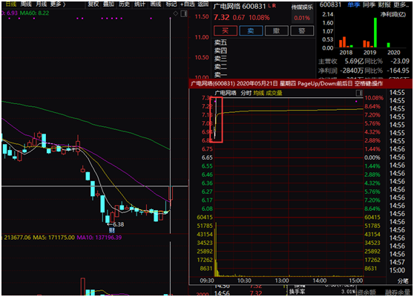Toggle the K-line chart panel layout icon
The height and width of the screenshot is (297, 414).
point(184,13)
